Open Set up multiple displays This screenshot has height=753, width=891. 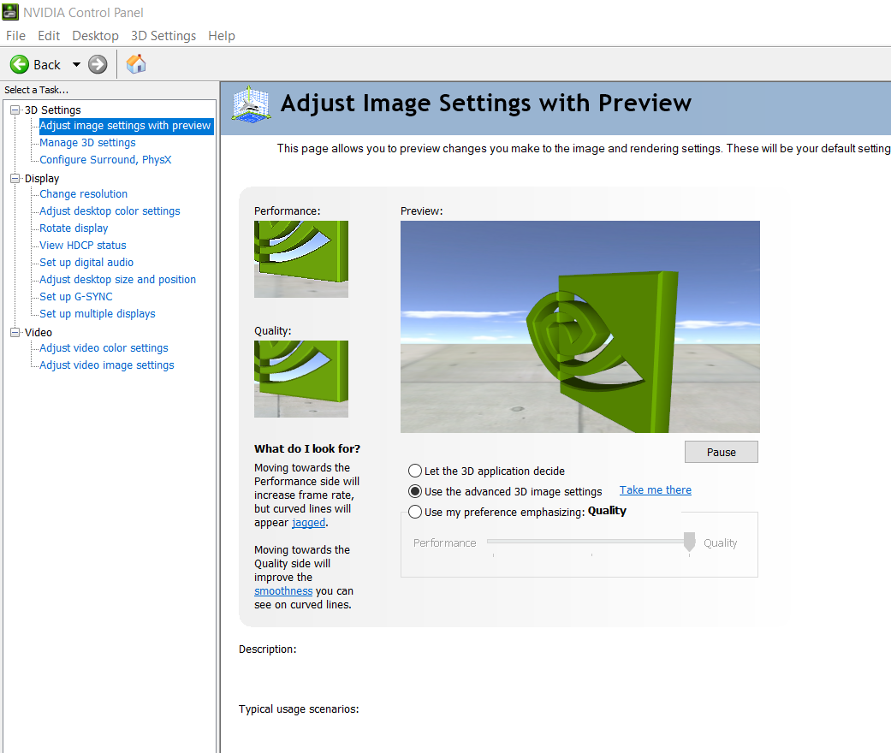pyautogui.click(x=98, y=314)
